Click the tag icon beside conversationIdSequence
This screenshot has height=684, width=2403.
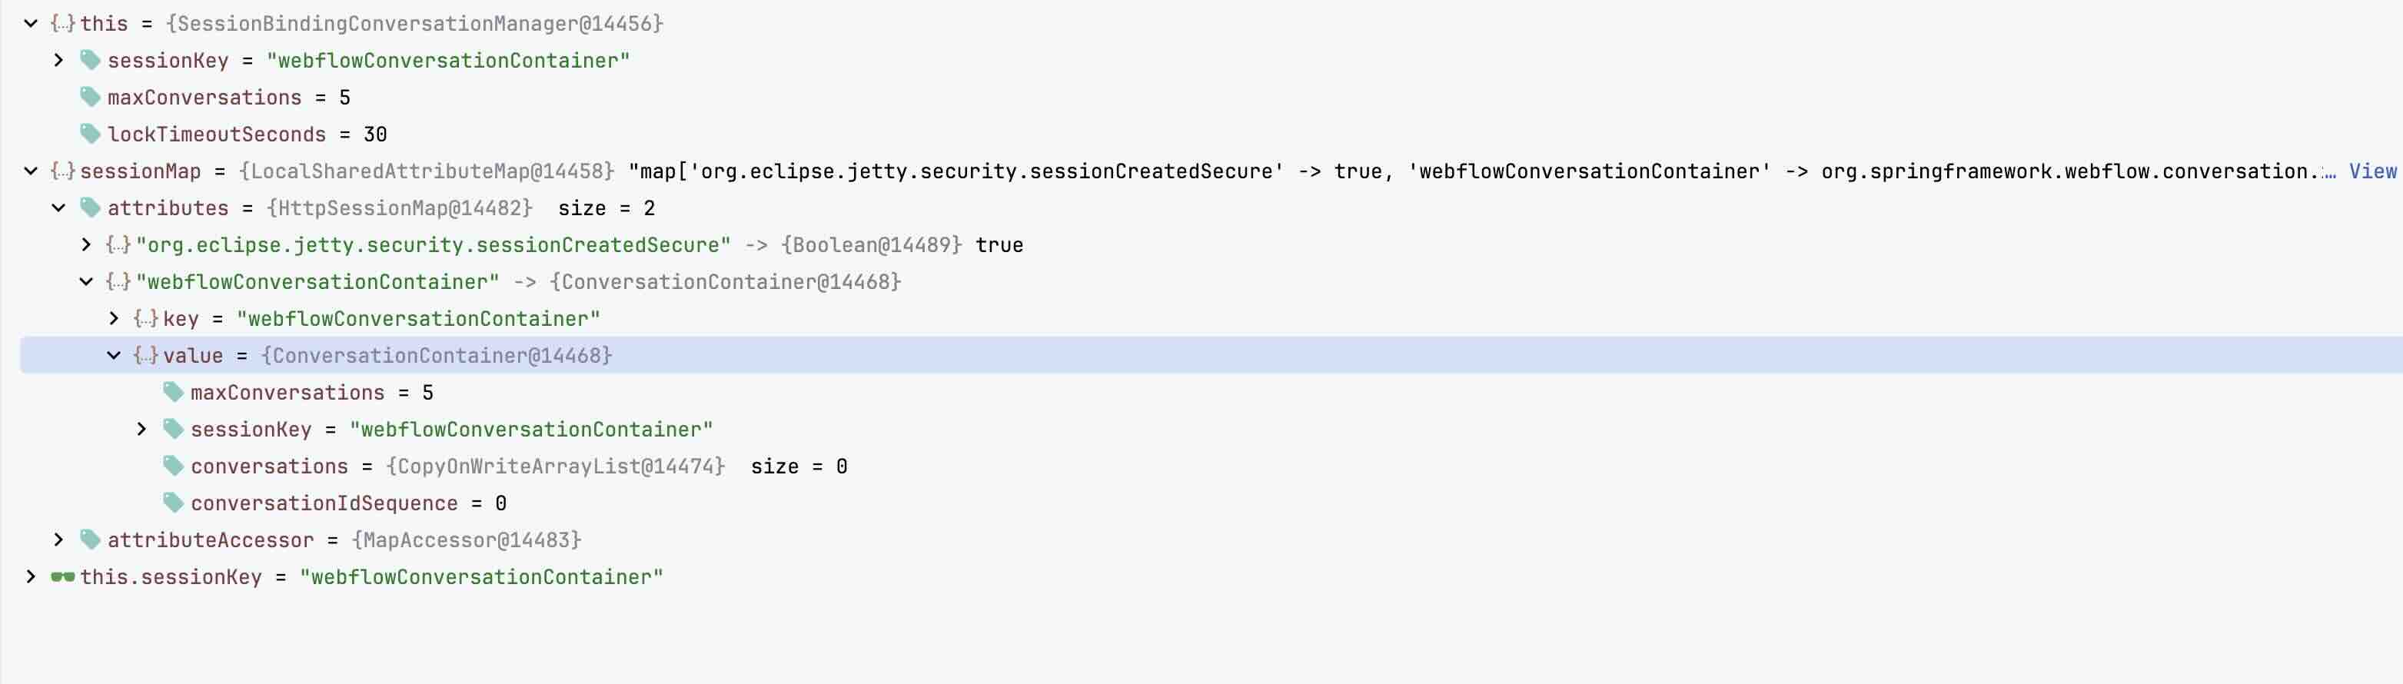pos(174,503)
